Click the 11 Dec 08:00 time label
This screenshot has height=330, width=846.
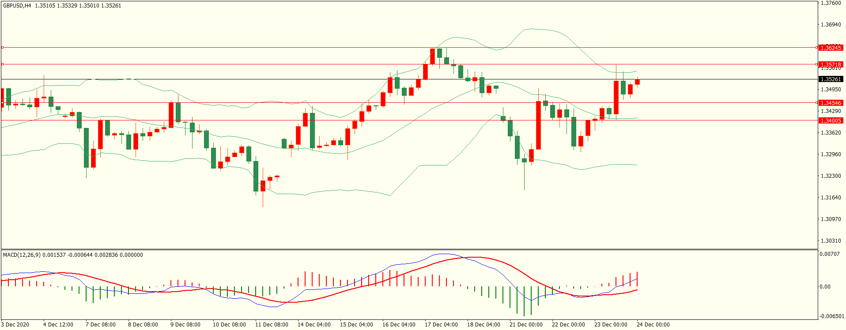(x=272, y=325)
